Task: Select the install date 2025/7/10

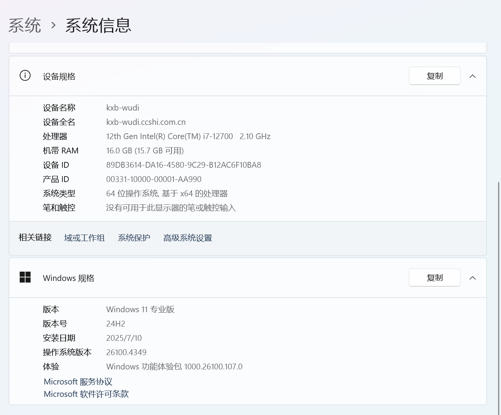Action: pyautogui.click(x=124, y=338)
